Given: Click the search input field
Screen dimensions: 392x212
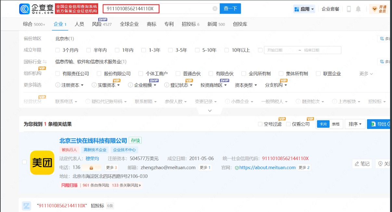Looking at the screenshot, I should (161, 9).
